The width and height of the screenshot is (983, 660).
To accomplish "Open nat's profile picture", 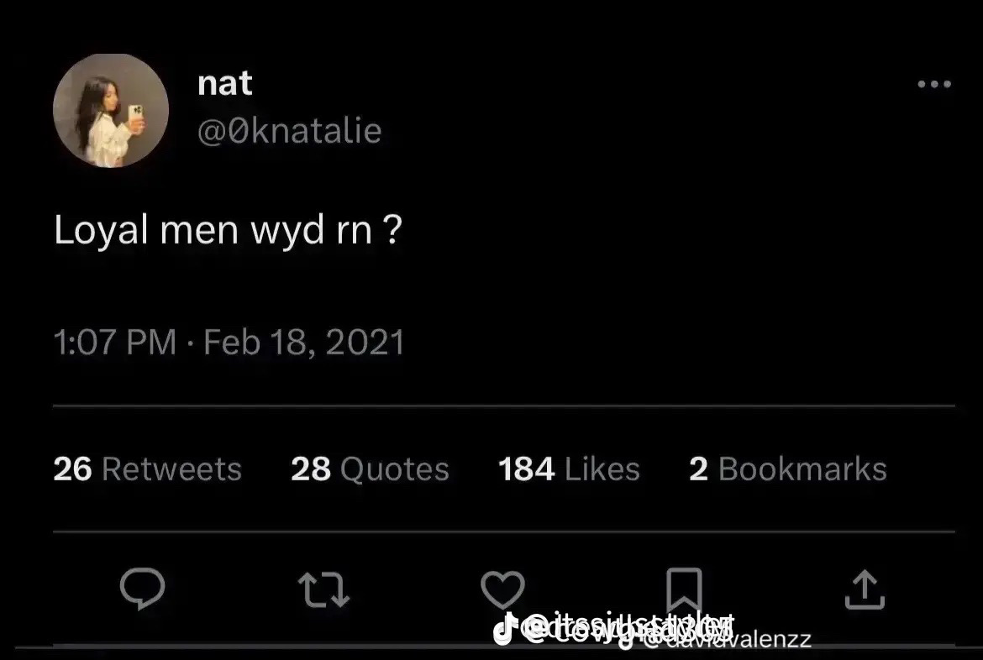I will (x=111, y=110).
